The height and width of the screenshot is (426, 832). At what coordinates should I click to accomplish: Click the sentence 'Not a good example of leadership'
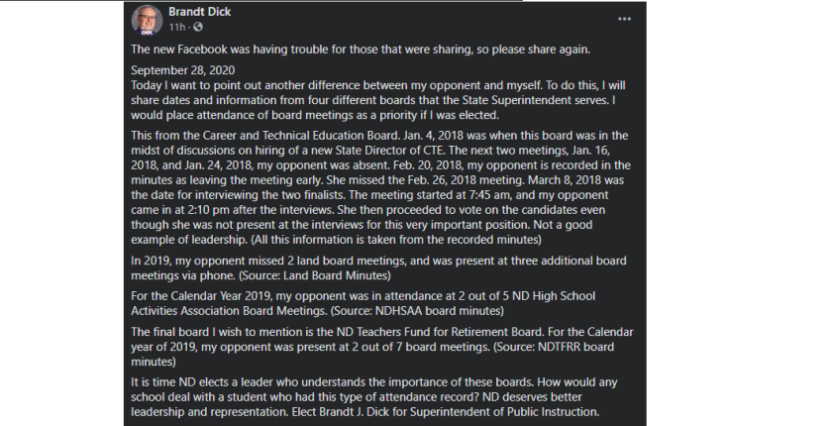click(362, 232)
